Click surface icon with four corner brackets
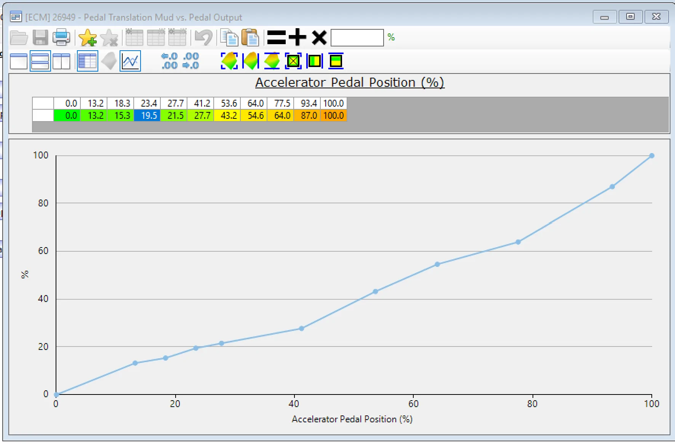Viewport: 675px width, 444px height. [229, 61]
